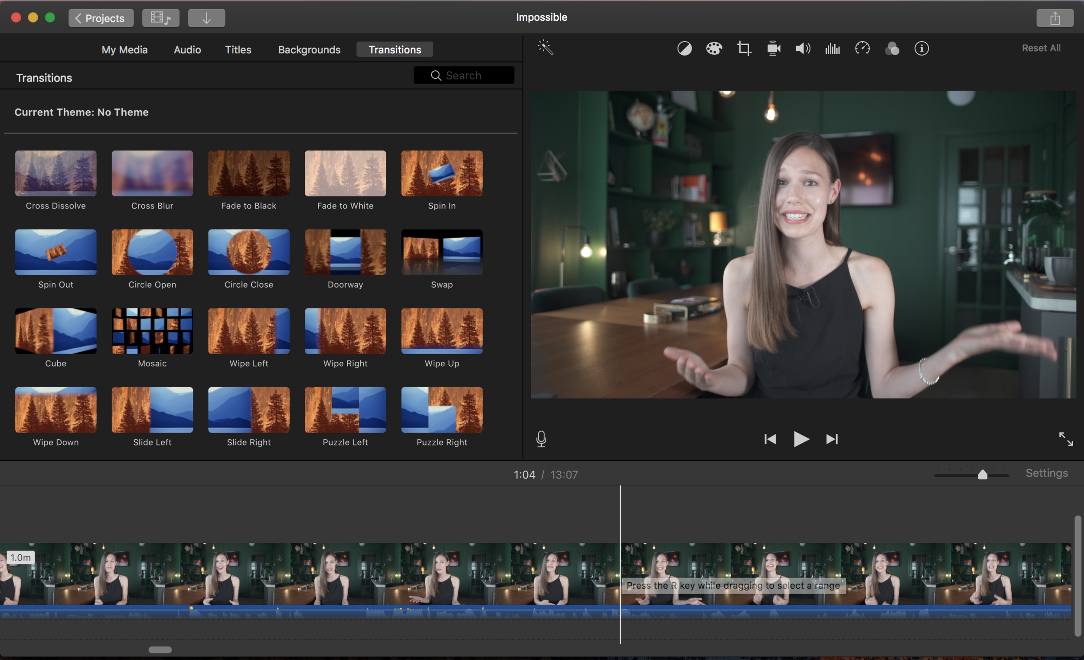
Task: Skip to the next clip
Action: tap(832, 439)
